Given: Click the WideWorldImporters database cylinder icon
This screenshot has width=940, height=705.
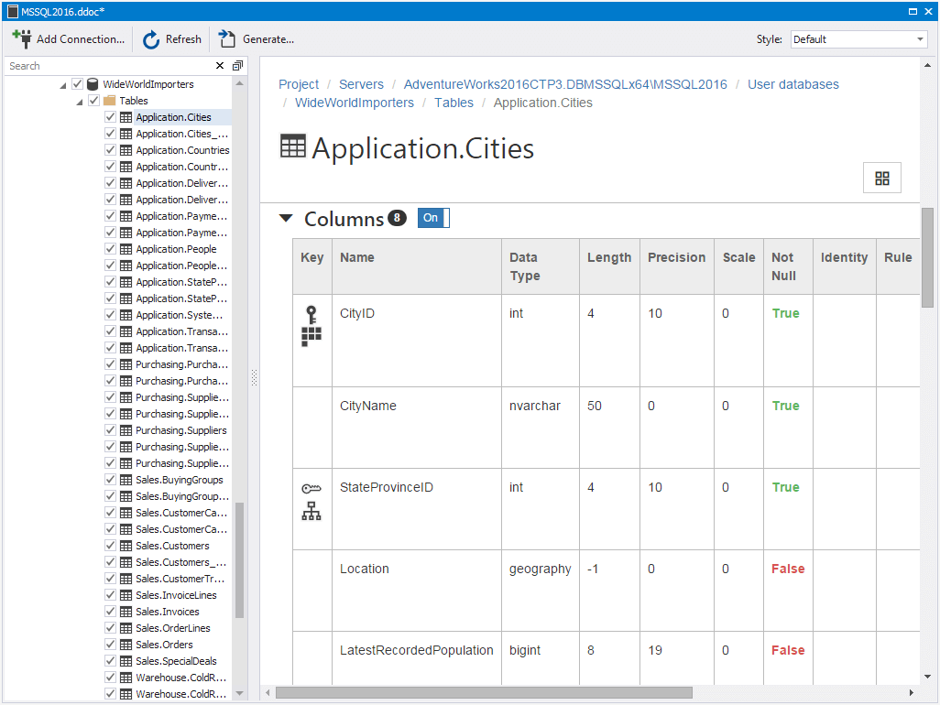Looking at the screenshot, I should (x=92, y=83).
